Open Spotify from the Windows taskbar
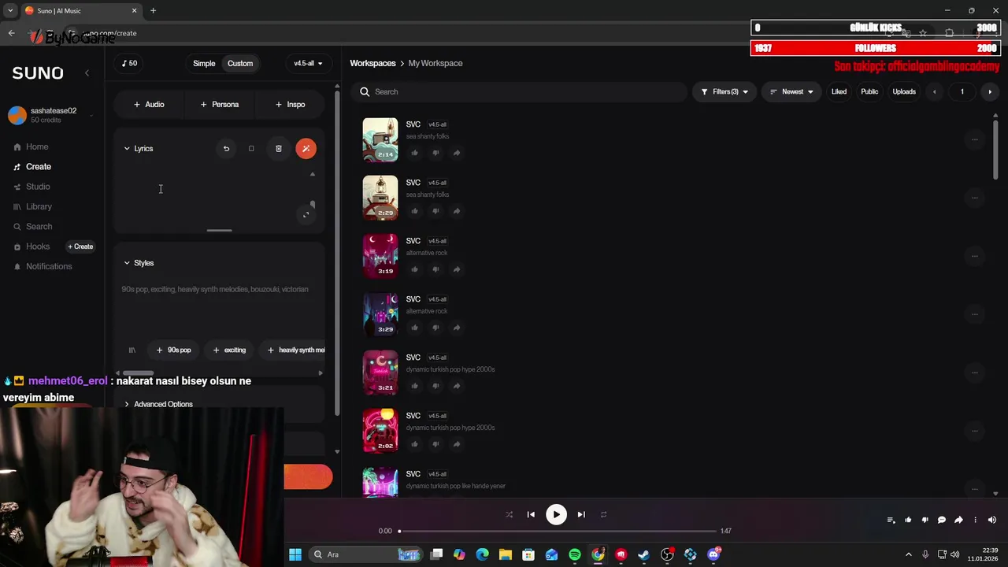This screenshot has height=567, width=1008. tap(575, 554)
